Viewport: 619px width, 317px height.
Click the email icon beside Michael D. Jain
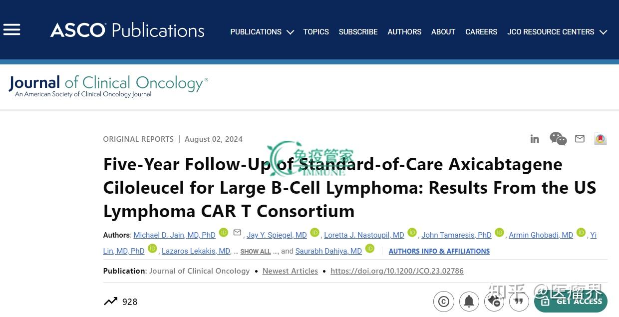pyautogui.click(x=237, y=233)
